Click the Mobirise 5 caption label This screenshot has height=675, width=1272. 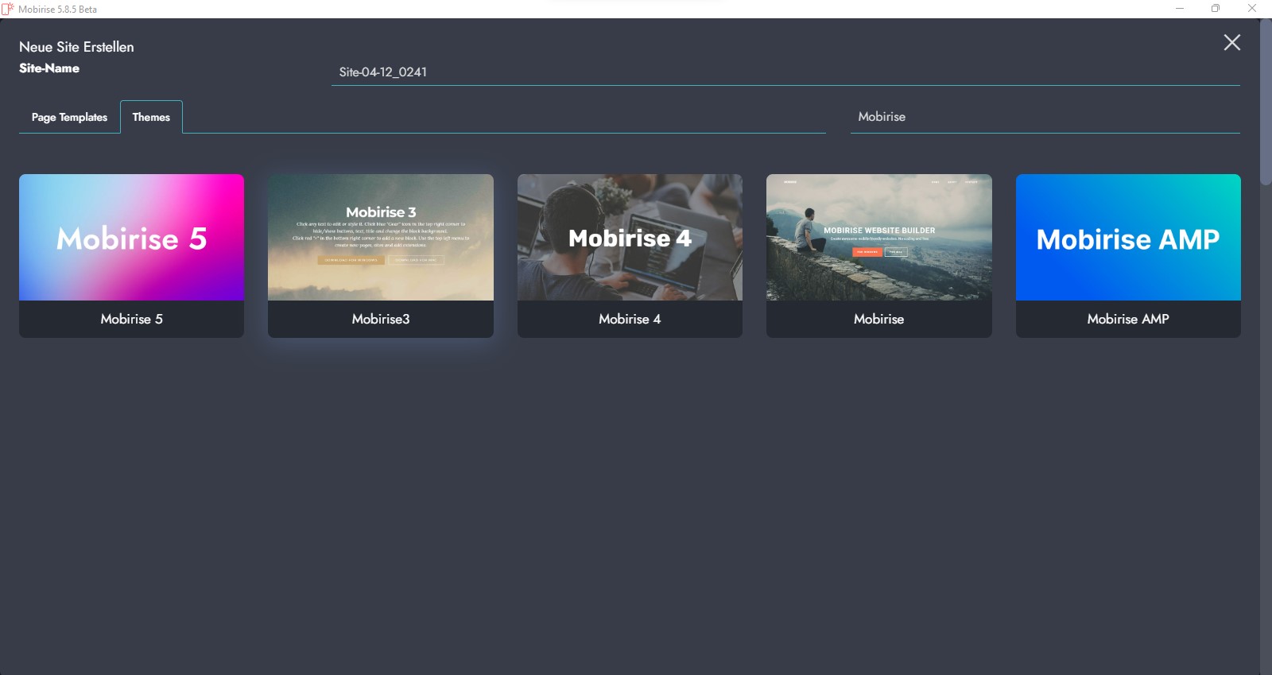click(x=131, y=319)
